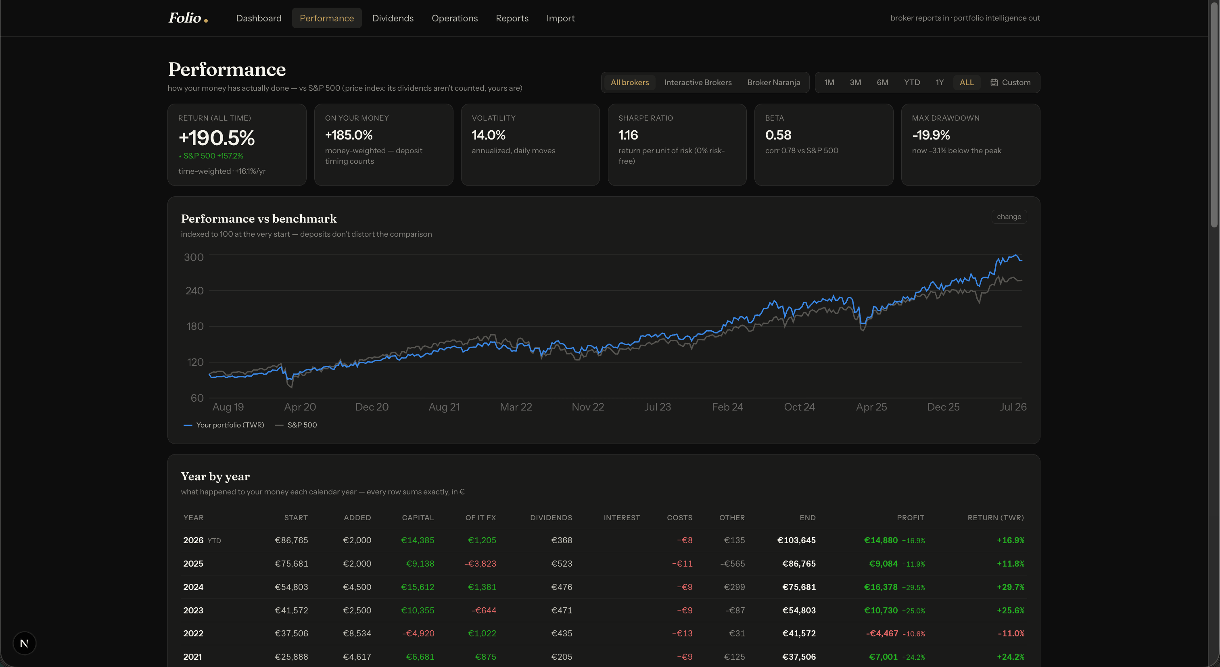Screen dimensions: 1220x667
Task: Select the ALL time range
Action: pyautogui.click(x=967, y=82)
